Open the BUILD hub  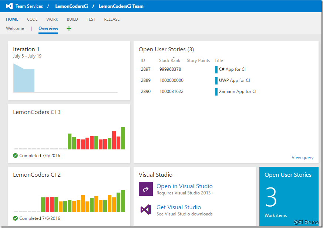(72, 19)
